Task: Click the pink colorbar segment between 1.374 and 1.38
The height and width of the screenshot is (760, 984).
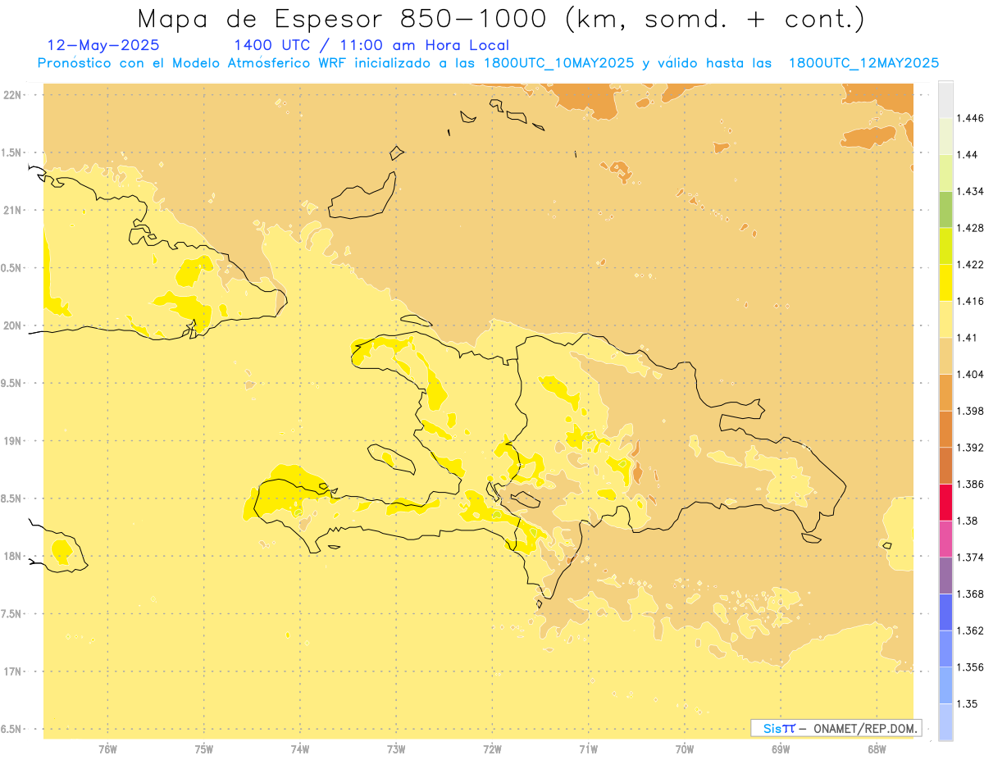Action: [945, 539]
